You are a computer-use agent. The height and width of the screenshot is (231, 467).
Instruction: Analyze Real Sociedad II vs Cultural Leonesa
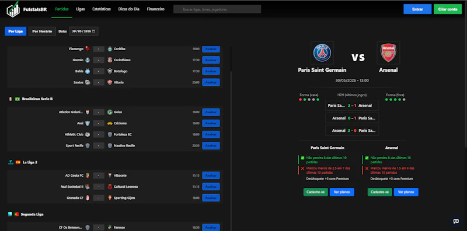[x=211, y=187]
